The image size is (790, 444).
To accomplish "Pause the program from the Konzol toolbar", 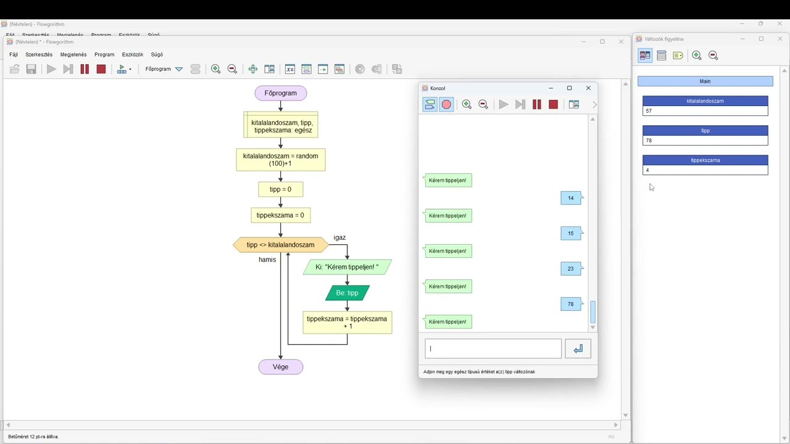I will pos(537,105).
